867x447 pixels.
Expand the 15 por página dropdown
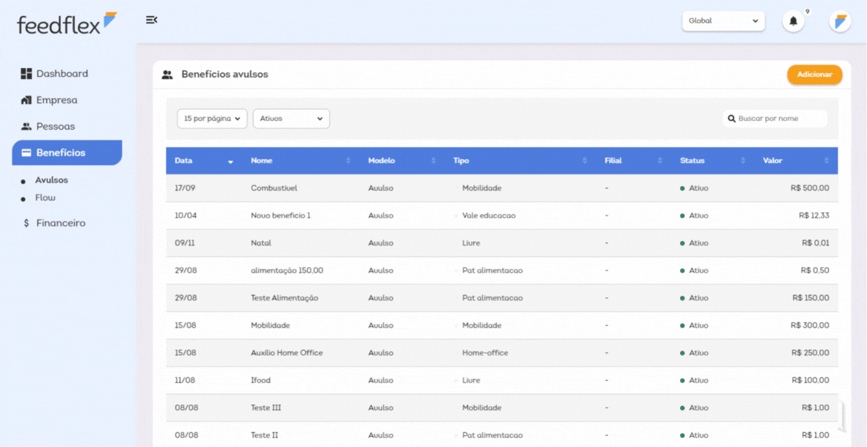[x=212, y=118]
